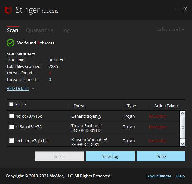The width and height of the screenshot is (192, 184).
Task: Click Trojan type in the Trojan-Sunburst row
Action: coord(129,127)
